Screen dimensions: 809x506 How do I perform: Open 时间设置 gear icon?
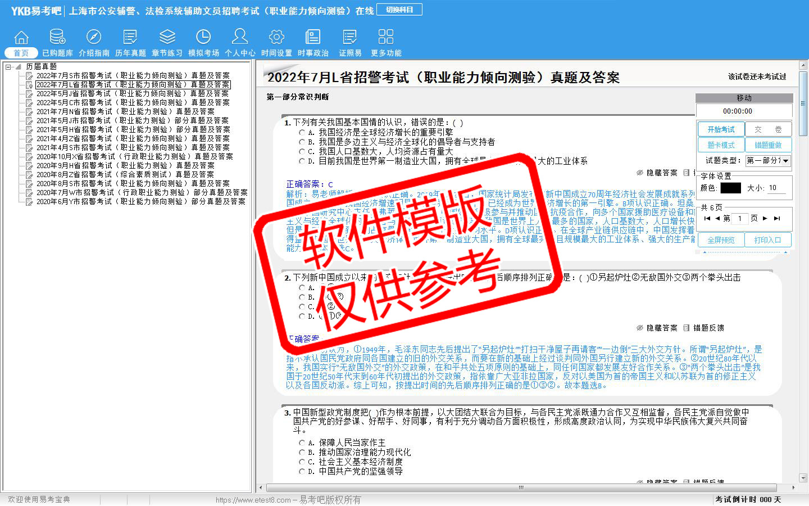276,37
